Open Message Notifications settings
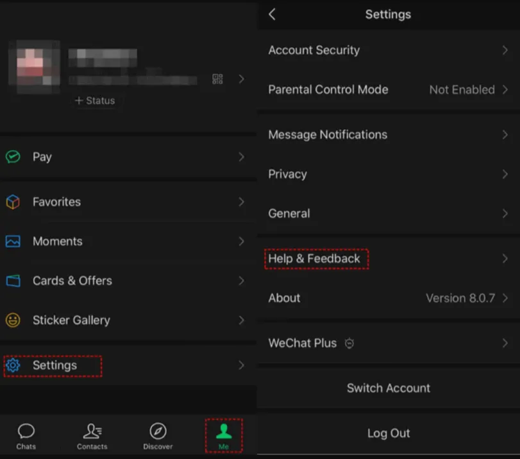 point(328,135)
